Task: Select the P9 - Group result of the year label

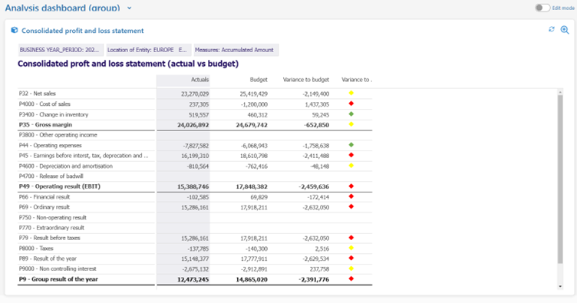Action: coord(58,279)
